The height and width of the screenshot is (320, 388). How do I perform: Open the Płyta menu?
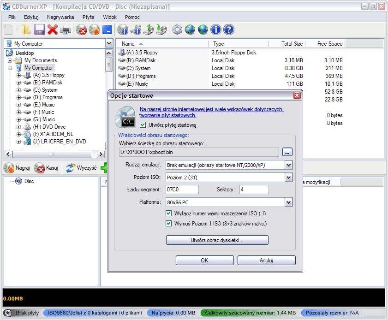pos(88,17)
